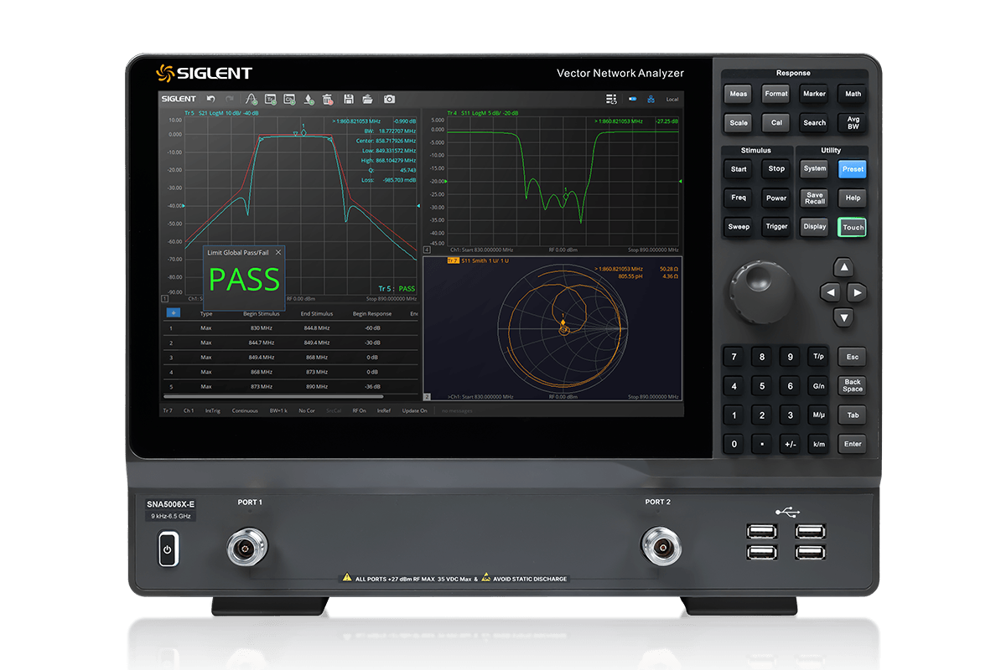Click the camera screenshot icon
The height and width of the screenshot is (670, 1006).
point(389,99)
